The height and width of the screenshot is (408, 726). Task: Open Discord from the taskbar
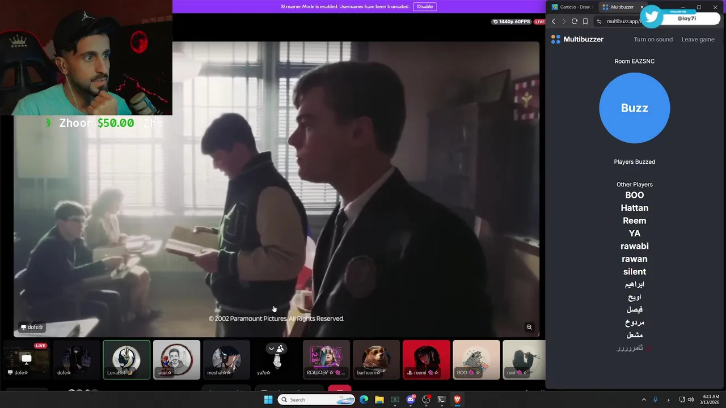(x=411, y=399)
